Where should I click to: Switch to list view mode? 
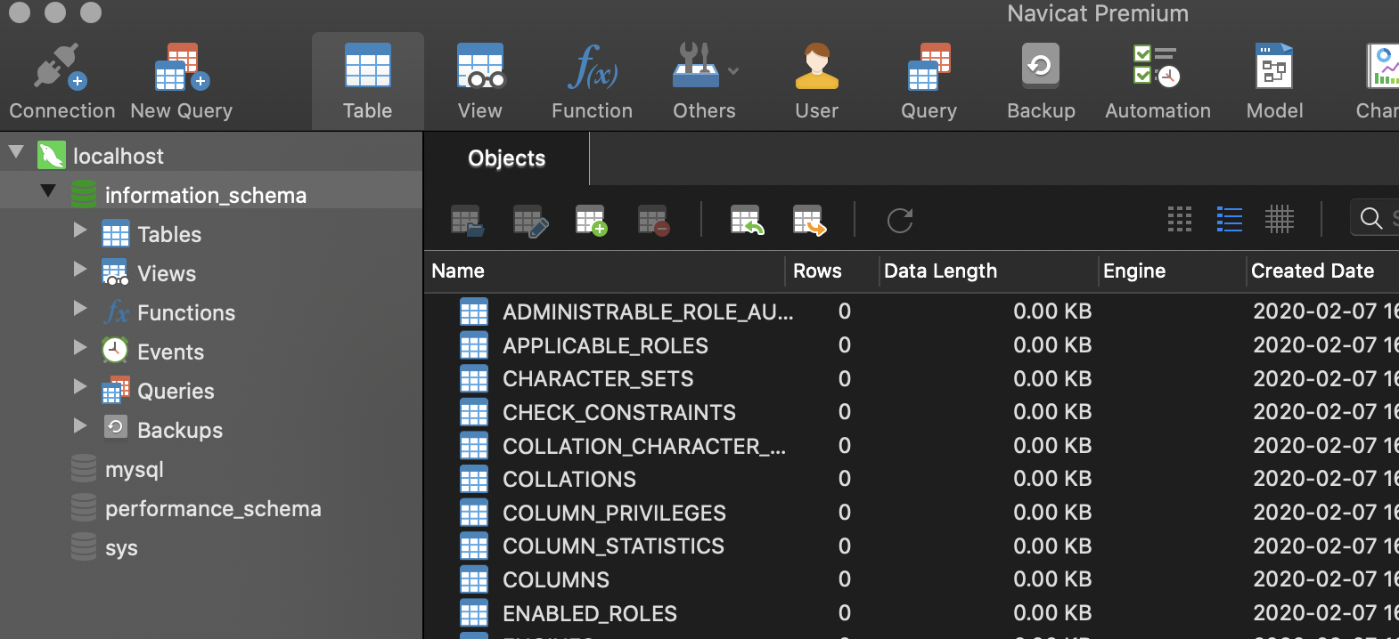[1230, 219]
